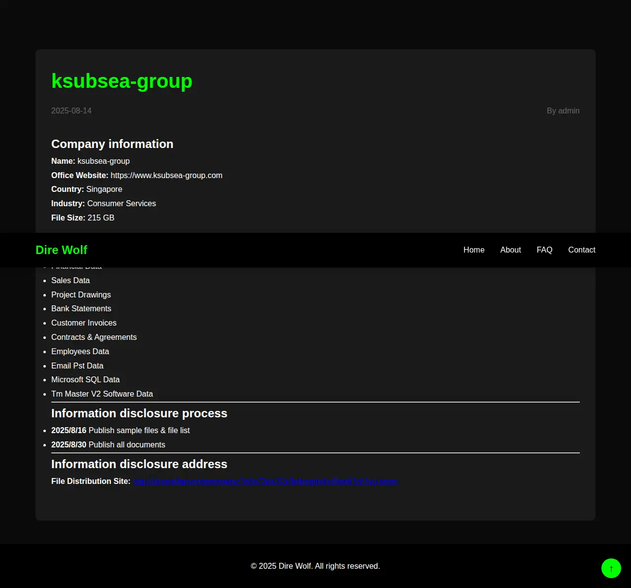This screenshot has height=588, width=631.
Task: Click the 'By admin' author text
Action: click(562, 111)
